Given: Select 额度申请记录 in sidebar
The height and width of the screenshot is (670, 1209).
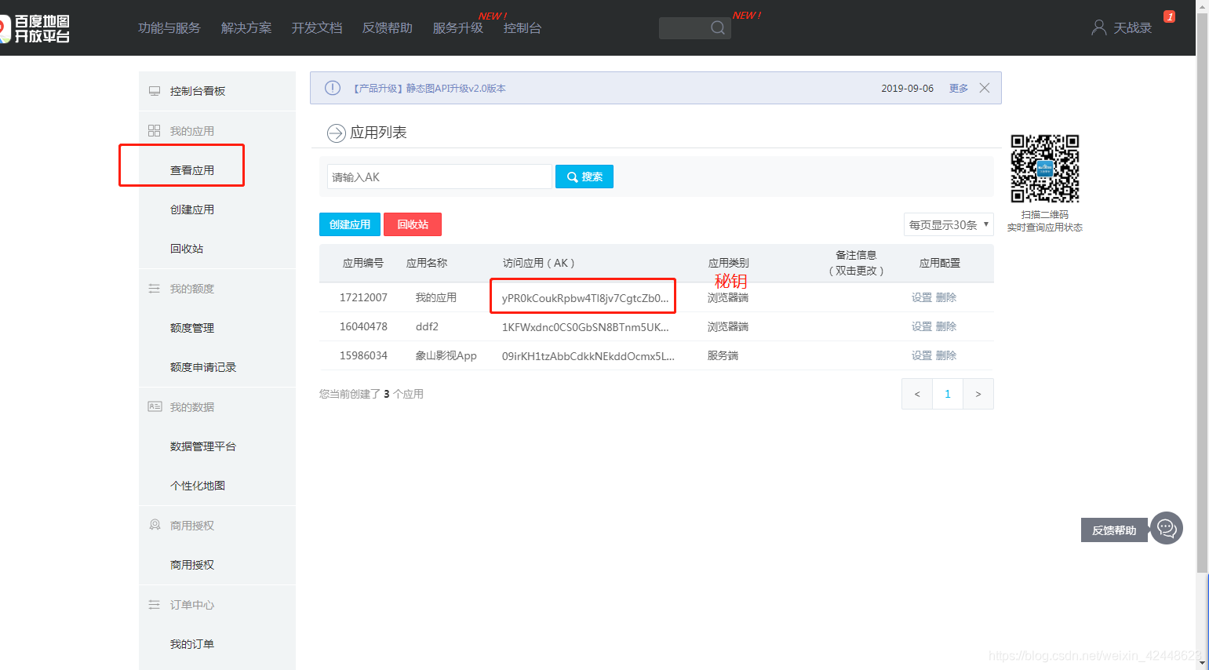Looking at the screenshot, I should tap(203, 367).
